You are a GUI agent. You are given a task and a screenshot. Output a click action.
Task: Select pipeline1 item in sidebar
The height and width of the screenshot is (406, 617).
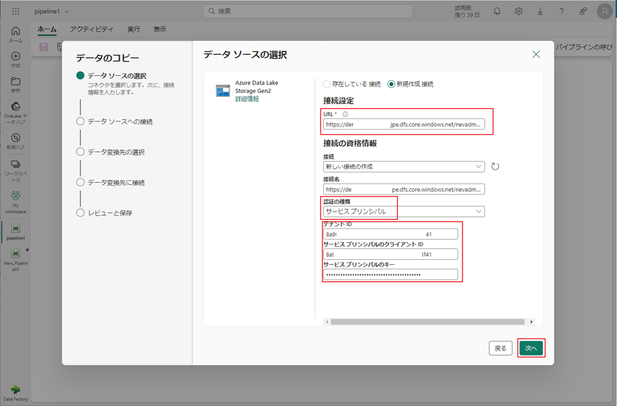pos(16,232)
